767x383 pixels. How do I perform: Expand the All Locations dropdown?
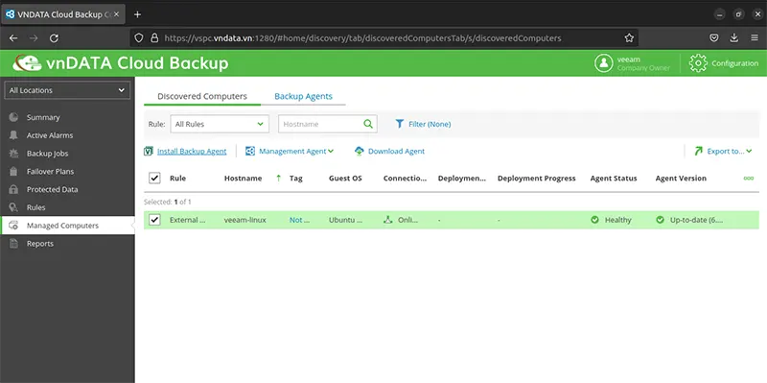pos(67,90)
